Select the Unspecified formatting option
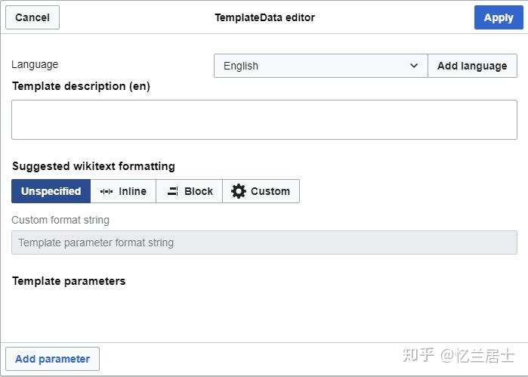Screen dimensions: 528x377 pyautogui.click(x=51, y=192)
